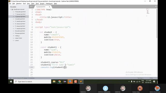Open the Project menu
The width and height of the screenshot is (166, 93).
(x=42, y=4)
